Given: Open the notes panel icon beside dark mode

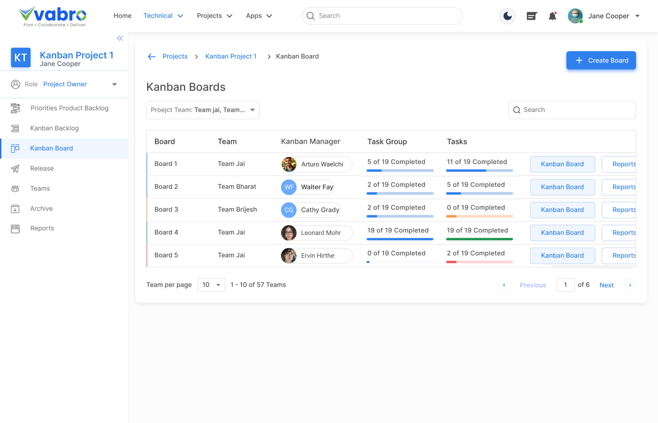Looking at the screenshot, I should 532,16.
